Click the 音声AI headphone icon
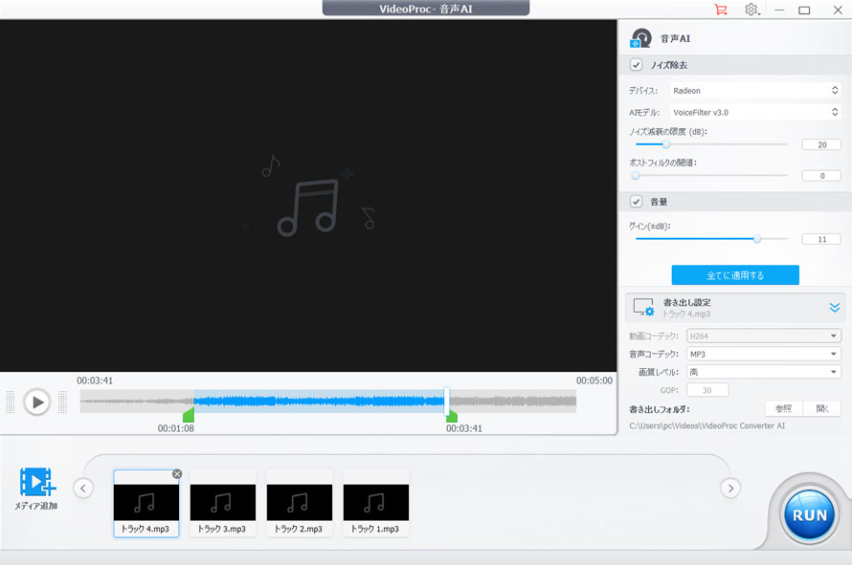Screen dimensions: 852x565 tap(641, 38)
